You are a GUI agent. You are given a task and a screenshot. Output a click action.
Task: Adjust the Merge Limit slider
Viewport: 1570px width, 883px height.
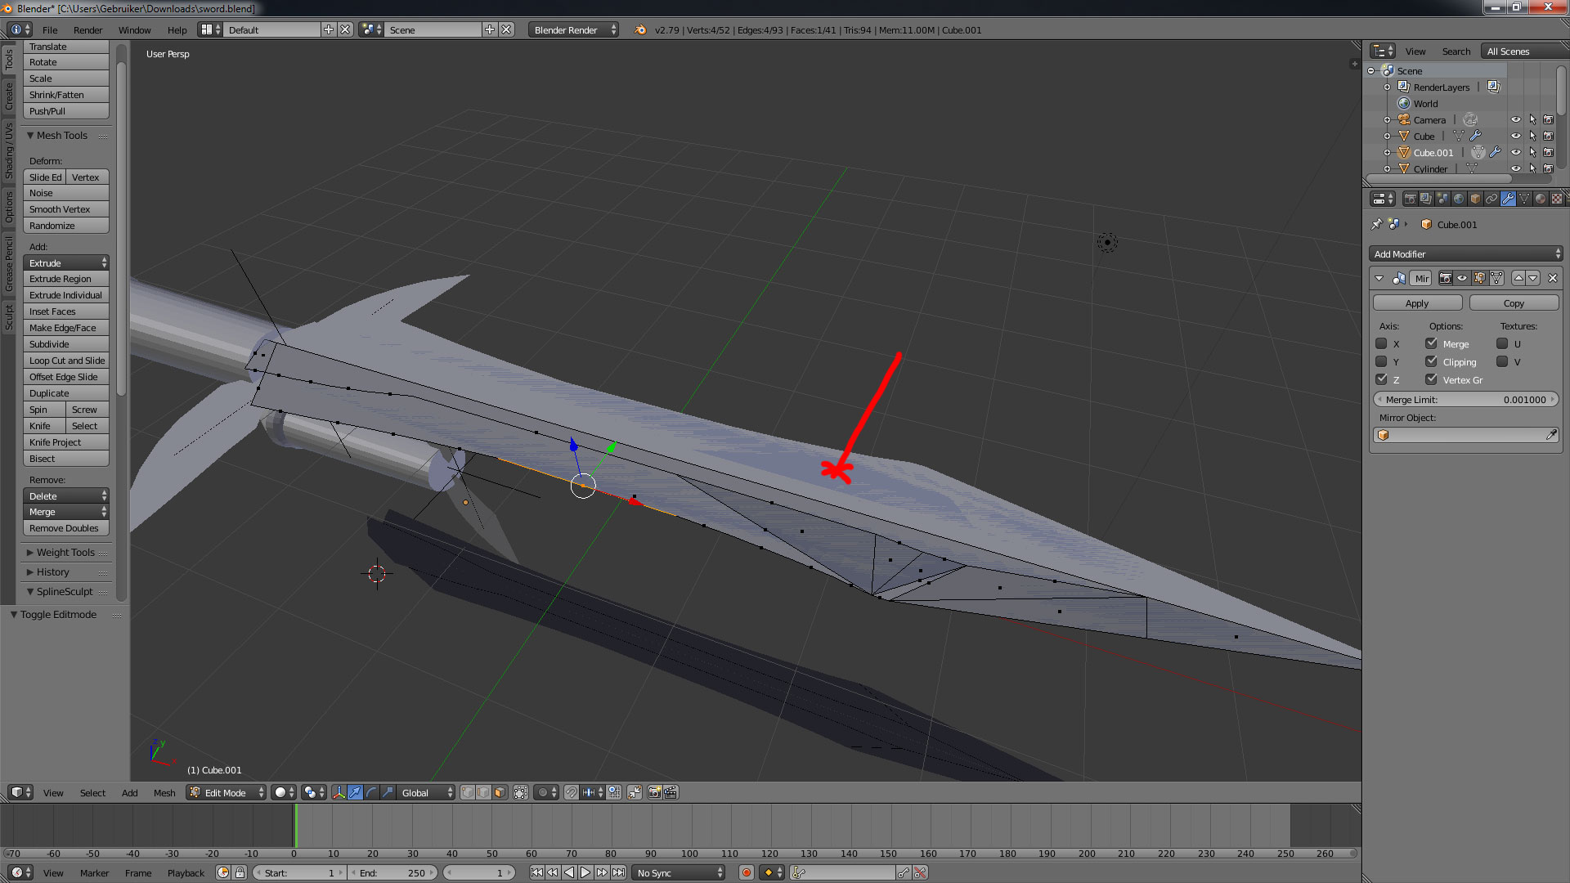coord(1466,399)
